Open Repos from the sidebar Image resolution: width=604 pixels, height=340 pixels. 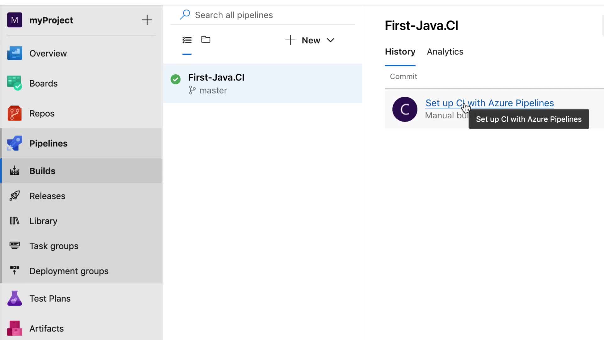[14, 113]
